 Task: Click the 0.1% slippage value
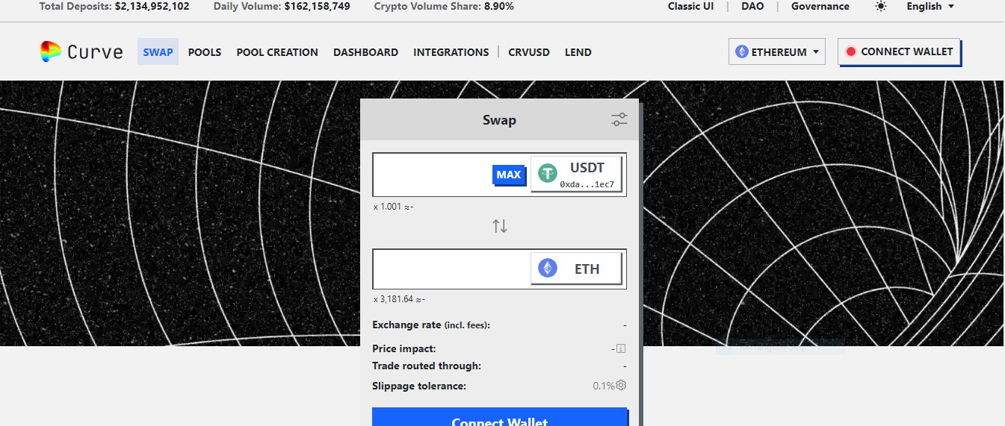coord(604,386)
